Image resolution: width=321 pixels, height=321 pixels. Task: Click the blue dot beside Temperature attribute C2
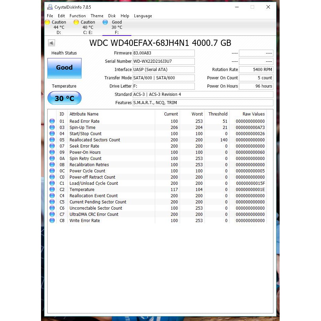point(52,189)
